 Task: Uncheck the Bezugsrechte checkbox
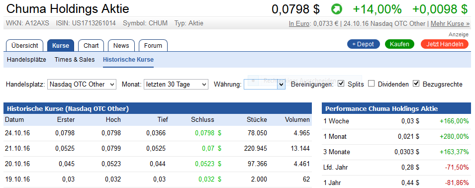(x=416, y=84)
